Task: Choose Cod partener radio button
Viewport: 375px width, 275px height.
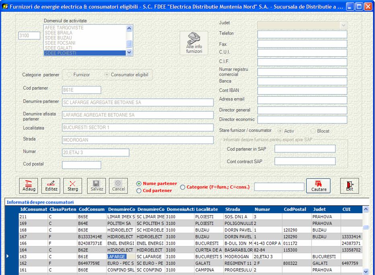Action: point(139,191)
